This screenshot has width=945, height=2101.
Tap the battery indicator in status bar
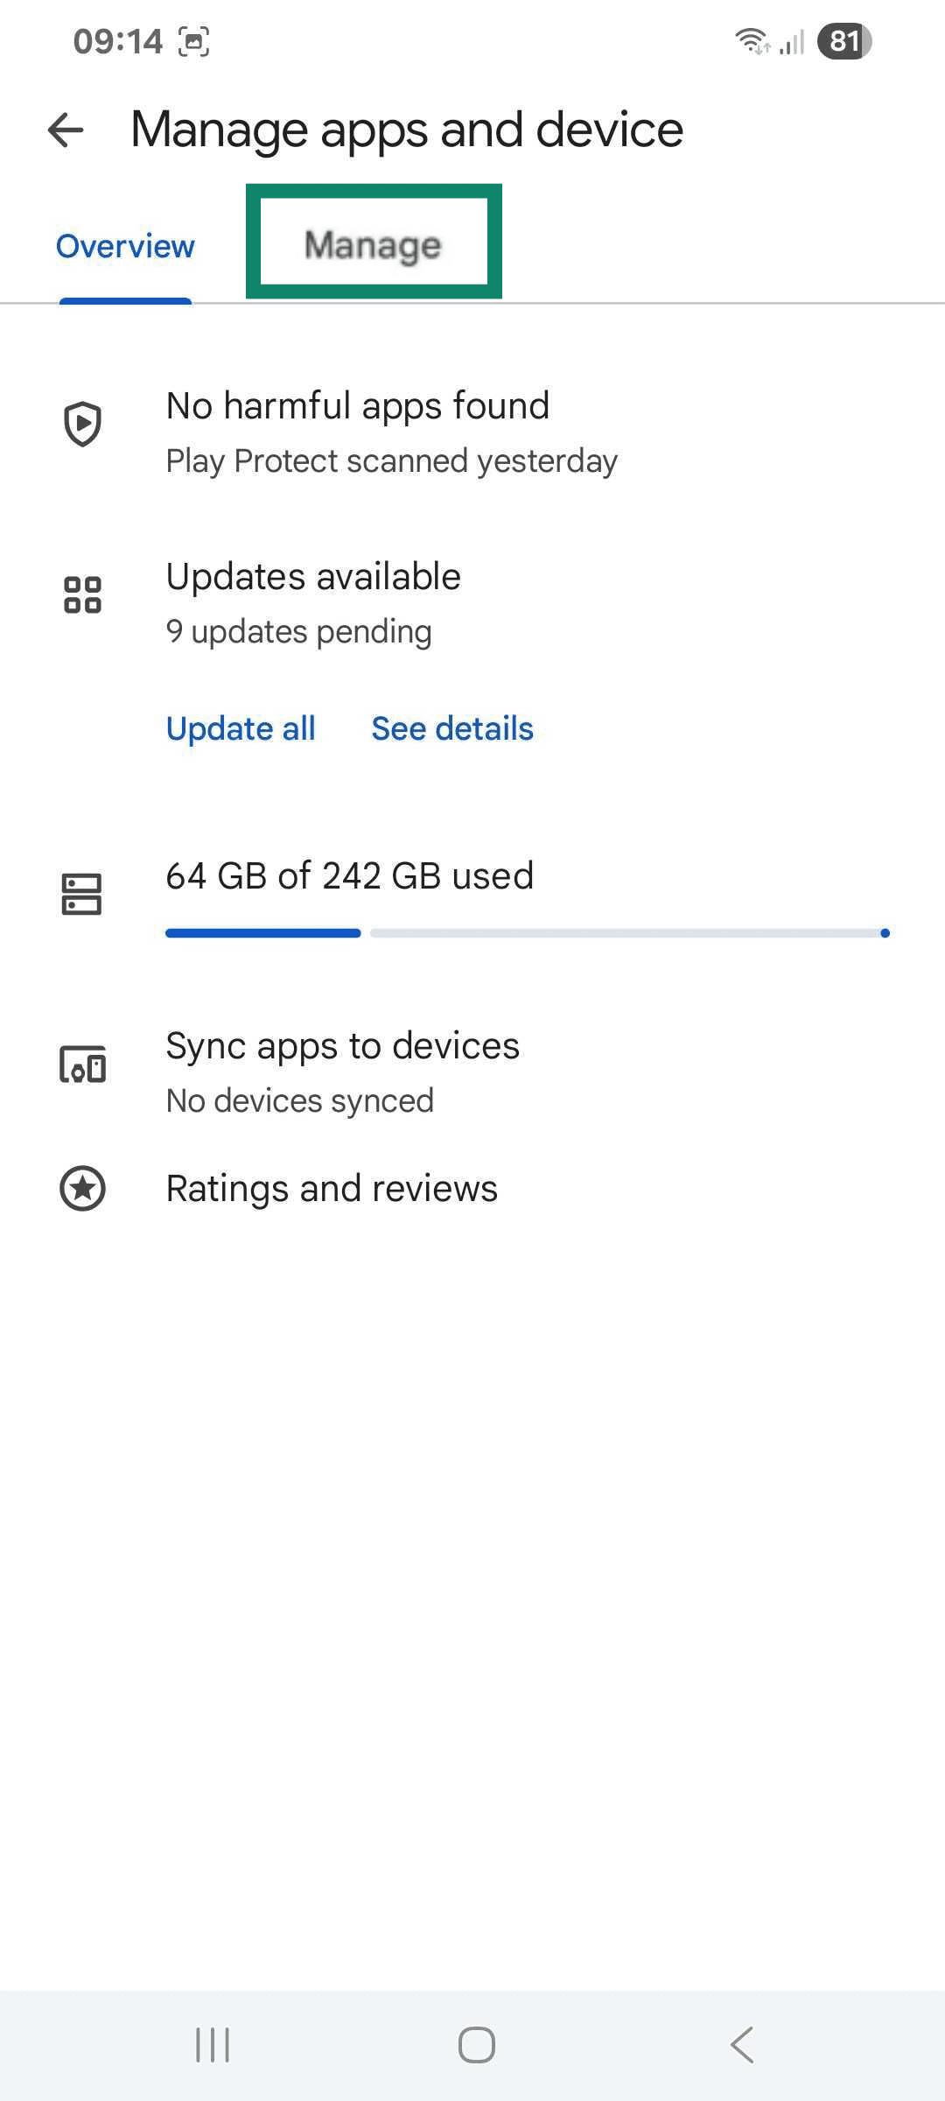coord(843,41)
